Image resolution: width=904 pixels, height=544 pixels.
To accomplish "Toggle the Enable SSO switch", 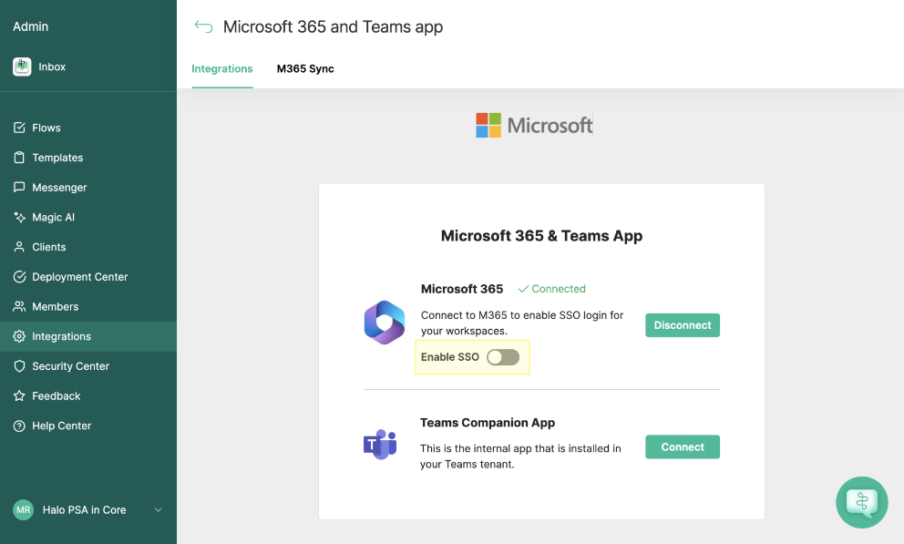I will (x=503, y=357).
